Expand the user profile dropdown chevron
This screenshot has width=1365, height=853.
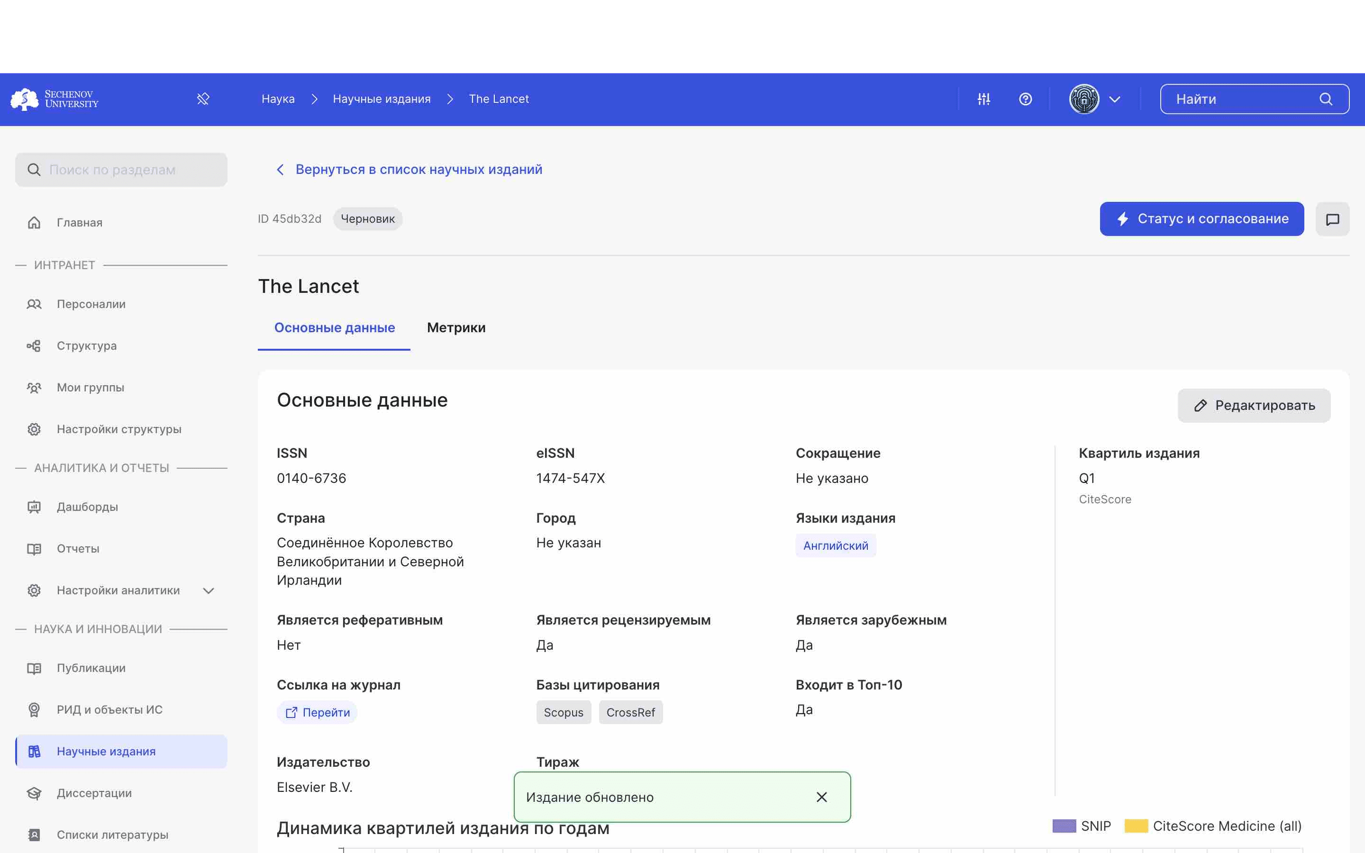[x=1115, y=100]
